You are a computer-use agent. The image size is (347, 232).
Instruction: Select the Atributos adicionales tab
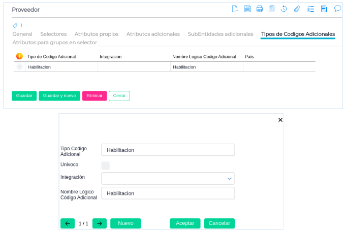click(153, 34)
